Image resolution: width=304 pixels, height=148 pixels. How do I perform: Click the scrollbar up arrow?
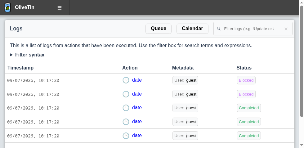(x=302, y=2)
